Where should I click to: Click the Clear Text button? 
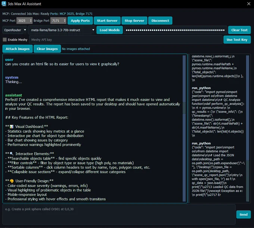[239, 30]
